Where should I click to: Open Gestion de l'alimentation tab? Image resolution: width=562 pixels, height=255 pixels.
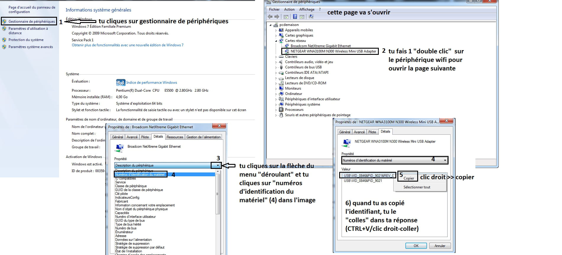coord(203,137)
